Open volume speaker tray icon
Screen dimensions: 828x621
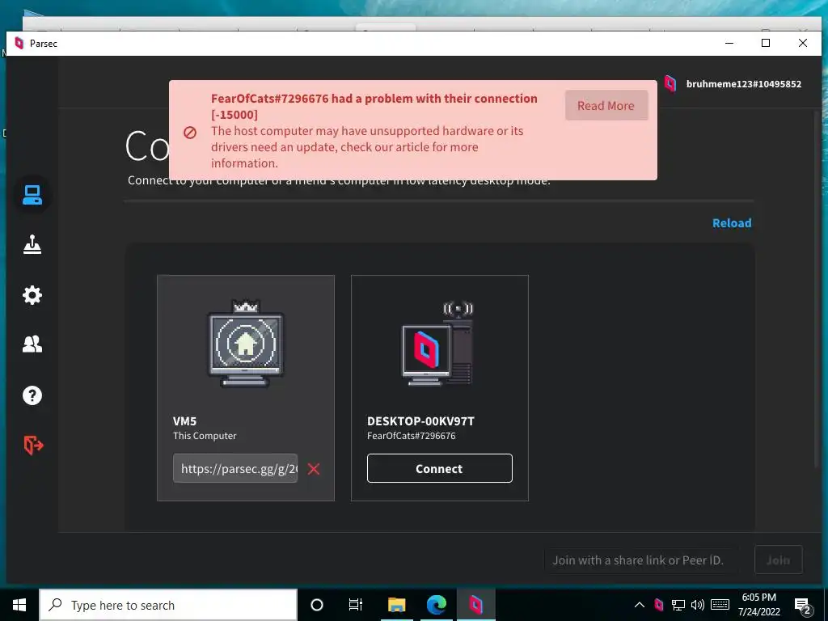(x=698, y=605)
